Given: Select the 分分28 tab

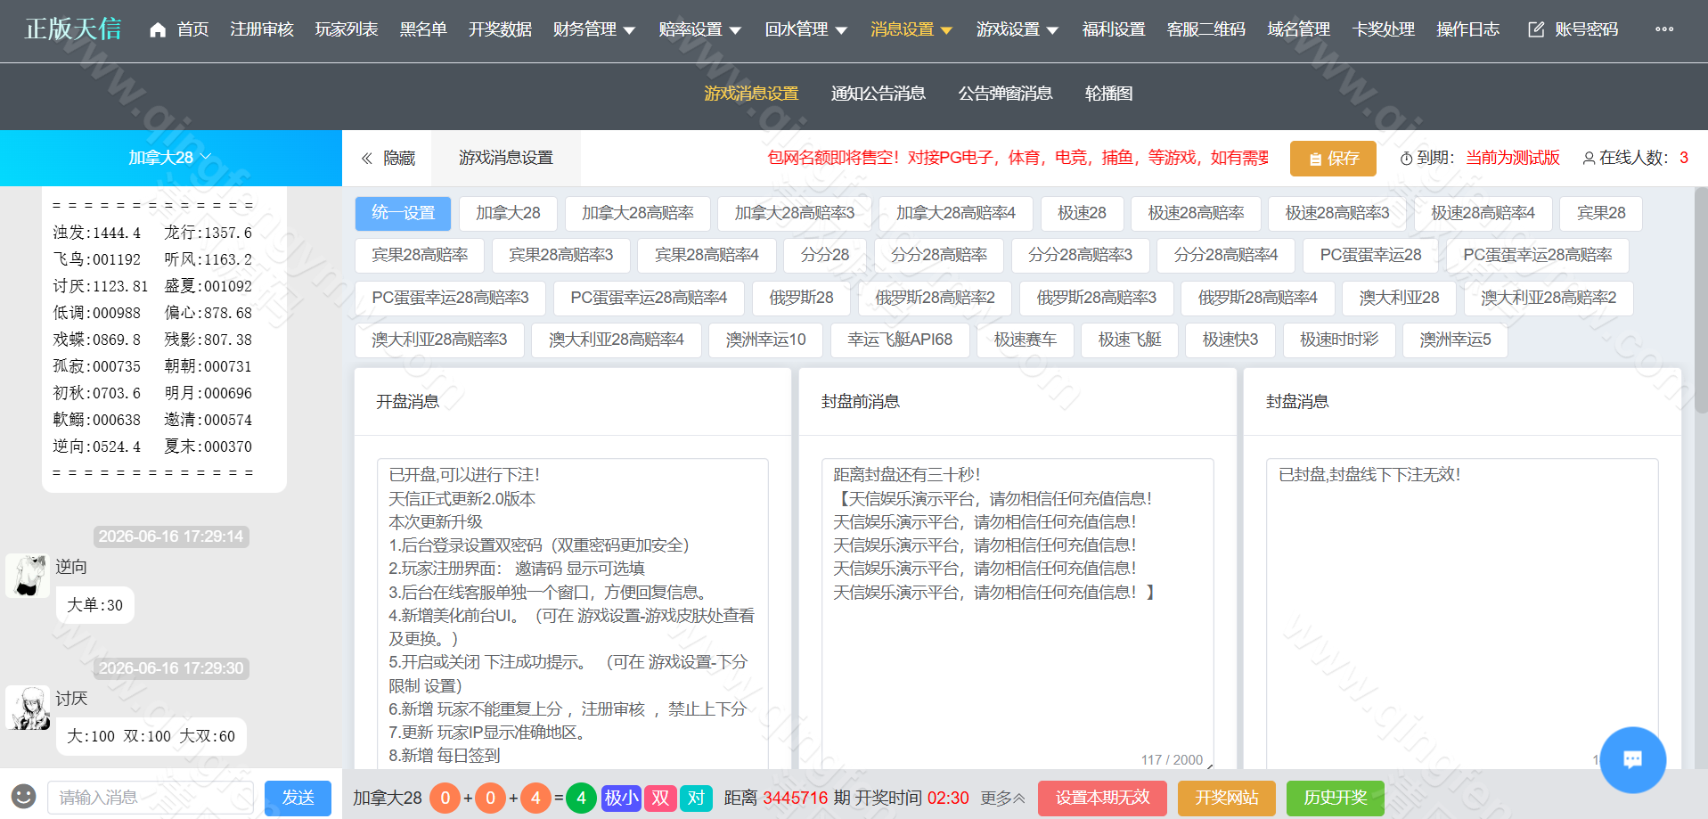Looking at the screenshot, I should 825,255.
